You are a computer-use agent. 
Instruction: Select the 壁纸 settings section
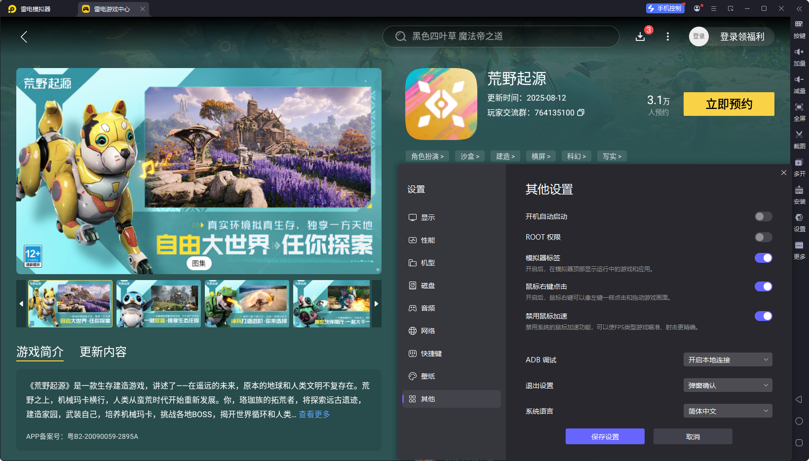tap(428, 376)
